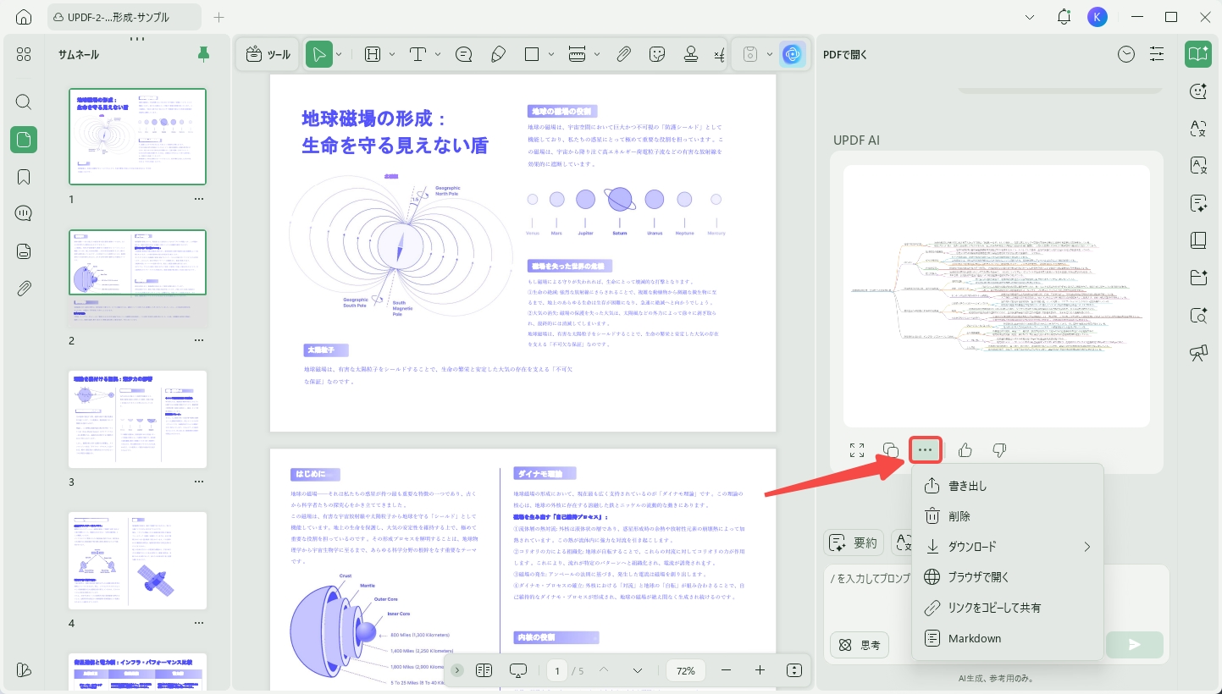Expand mind map to full screen
1222x694 pixels.
pyautogui.click(x=857, y=450)
